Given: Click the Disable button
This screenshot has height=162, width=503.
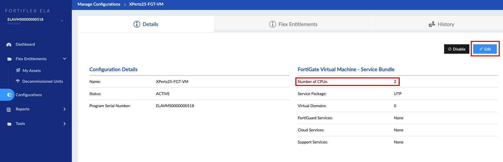Looking at the screenshot, I should coord(457,49).
